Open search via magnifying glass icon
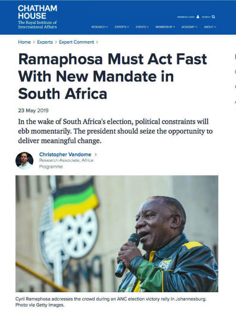The height and width of the screenshot is (310, 236). pyautogui.click(x=213, y=17)
